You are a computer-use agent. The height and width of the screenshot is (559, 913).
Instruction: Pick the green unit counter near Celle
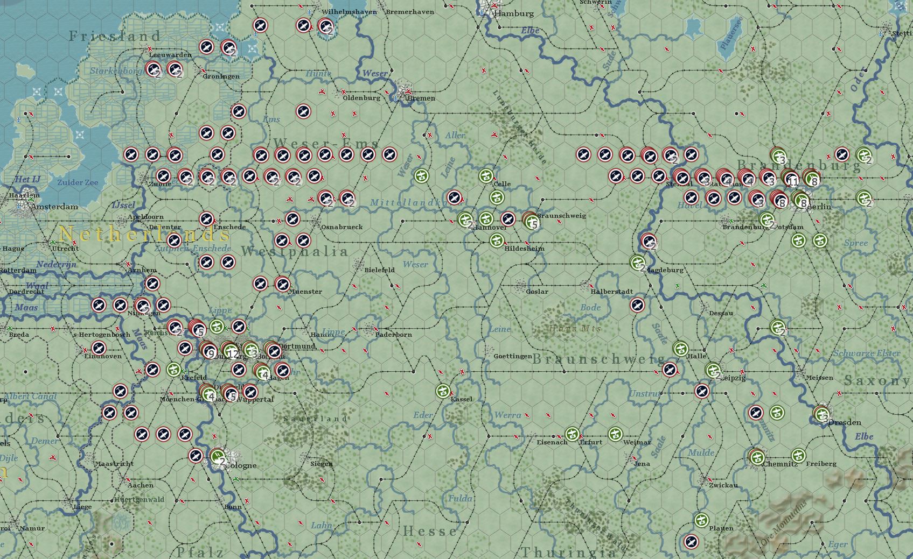coord(486,175)
